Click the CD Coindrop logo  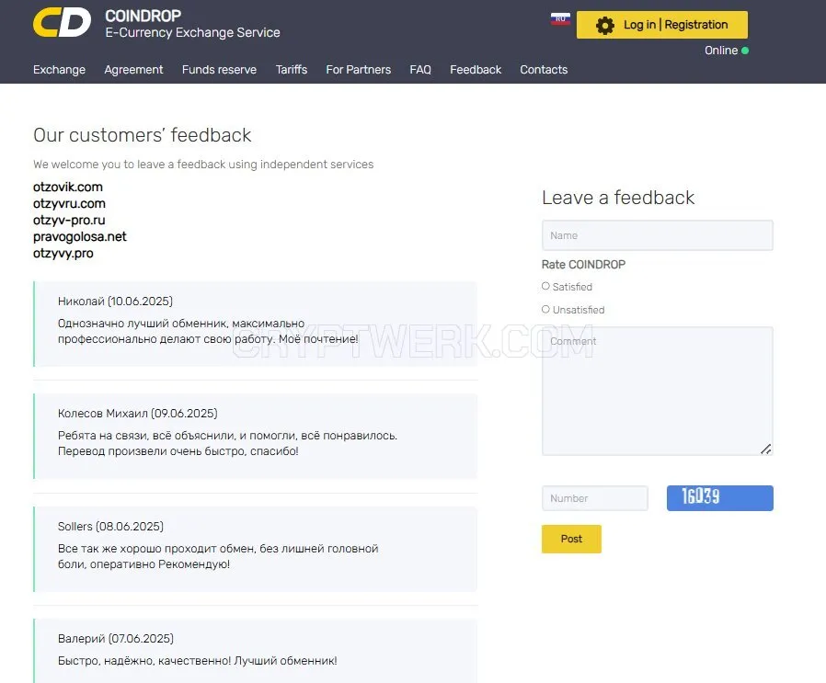pyautogui.click(x=62, y=23)
